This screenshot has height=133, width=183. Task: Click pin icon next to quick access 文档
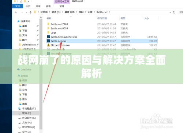(38, 35)
